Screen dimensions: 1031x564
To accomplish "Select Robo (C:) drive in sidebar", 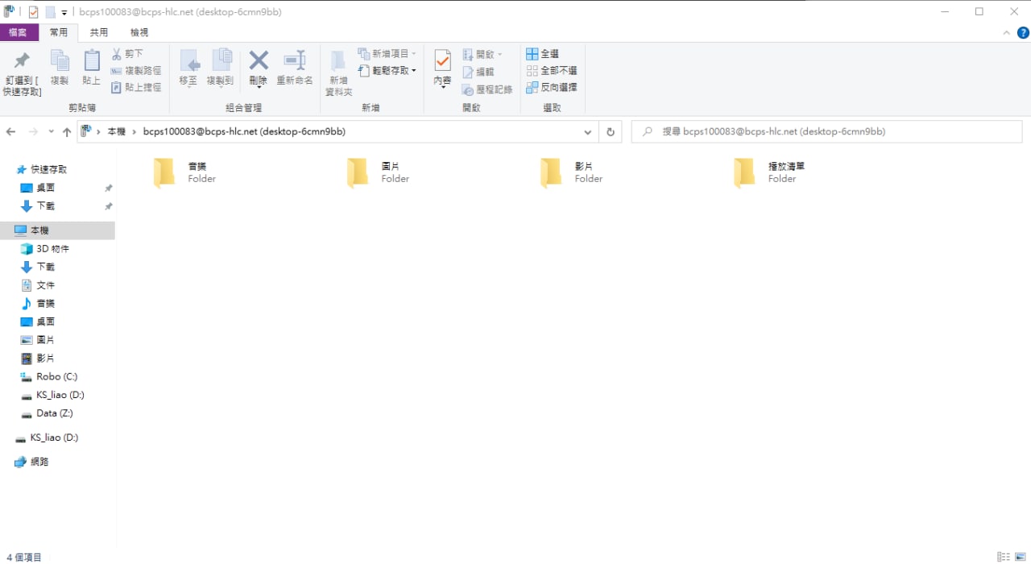I will click(56, 376).
